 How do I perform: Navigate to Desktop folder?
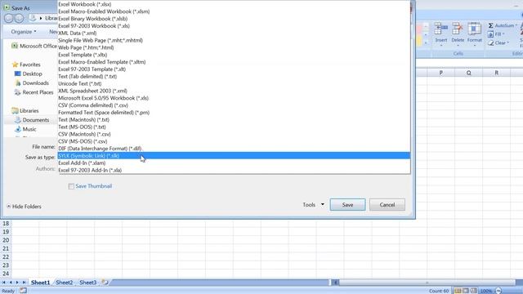point(29,73)
